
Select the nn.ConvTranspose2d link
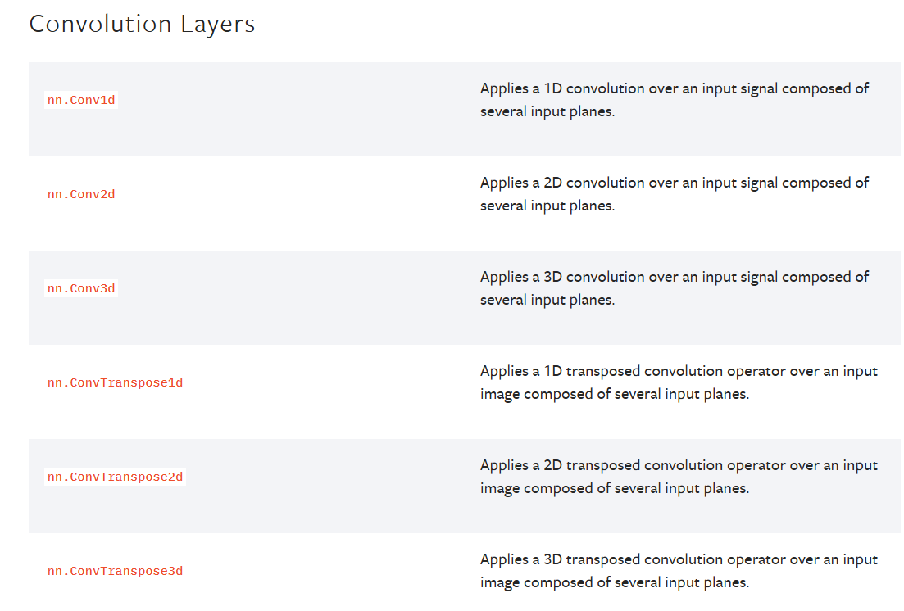pyautogui.click(x=115, y=477)
